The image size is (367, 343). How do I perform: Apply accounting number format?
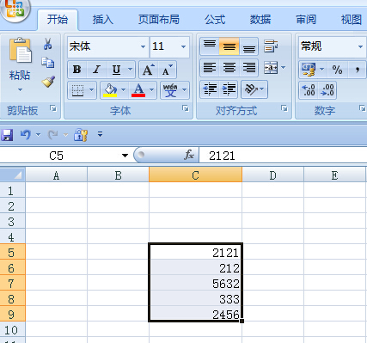point(309,69)
